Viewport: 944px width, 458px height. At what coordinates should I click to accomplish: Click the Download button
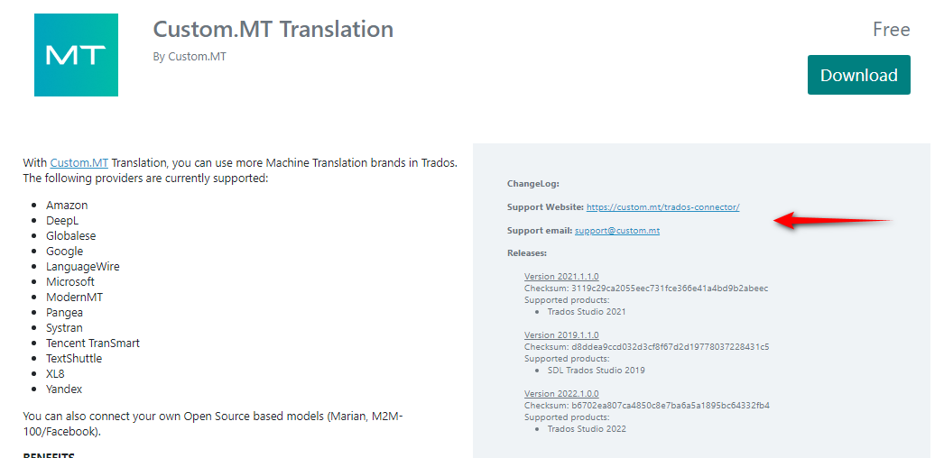click(858, 75)
